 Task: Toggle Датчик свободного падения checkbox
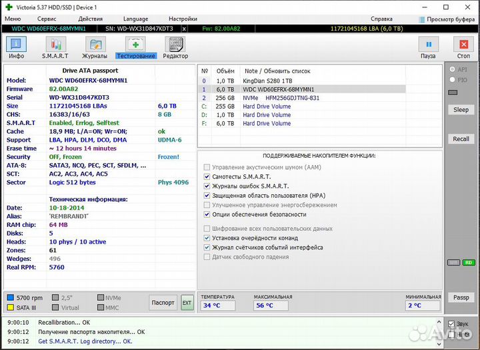[x=207, y=257]
